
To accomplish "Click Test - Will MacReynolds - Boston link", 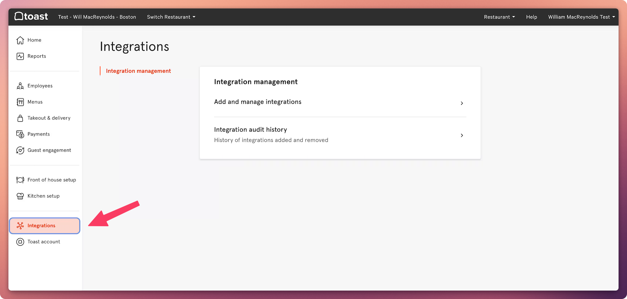I will coord(97,17).
